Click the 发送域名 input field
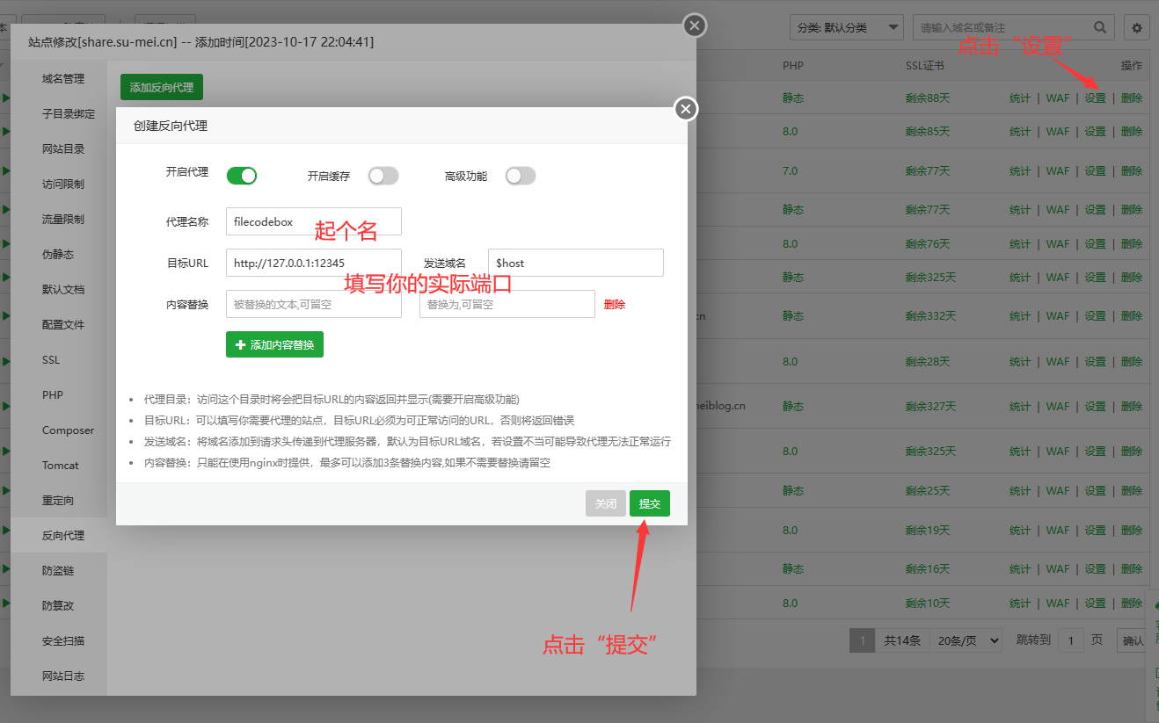The image size is (1159, 723). click(575, 263)
